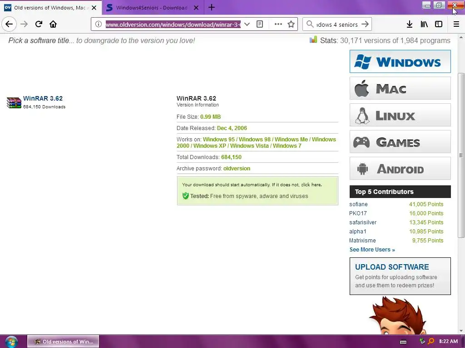Click the Old versions taskbar button
The image size is (465, 348).
[63, 342]
